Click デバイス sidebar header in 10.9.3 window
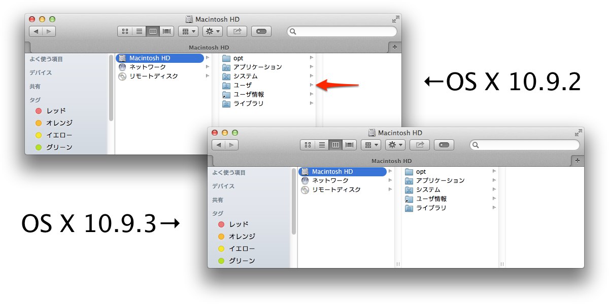 [223, 186]
